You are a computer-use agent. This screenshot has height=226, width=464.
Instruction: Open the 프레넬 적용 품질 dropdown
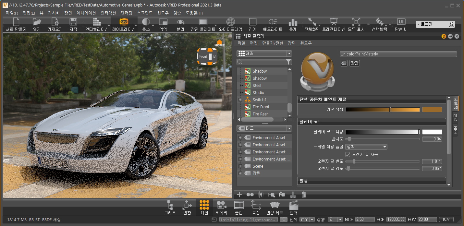[x=367, y=147]
